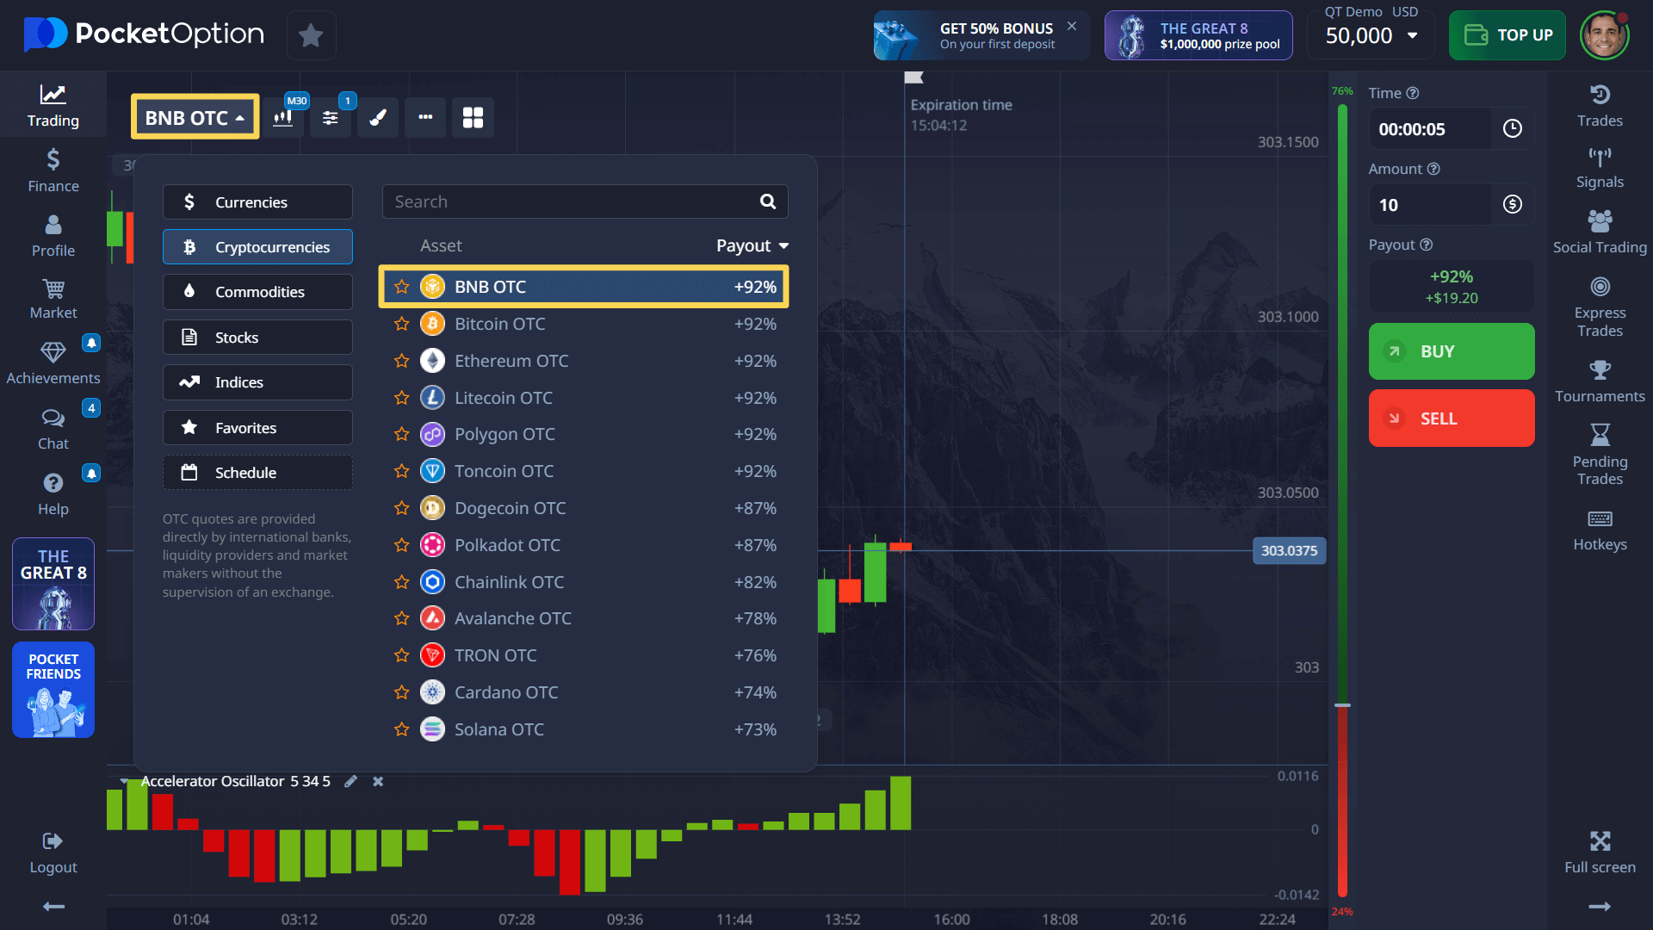Click the favorites star beside the logo

pyautogui.click(x=311, y=35)
